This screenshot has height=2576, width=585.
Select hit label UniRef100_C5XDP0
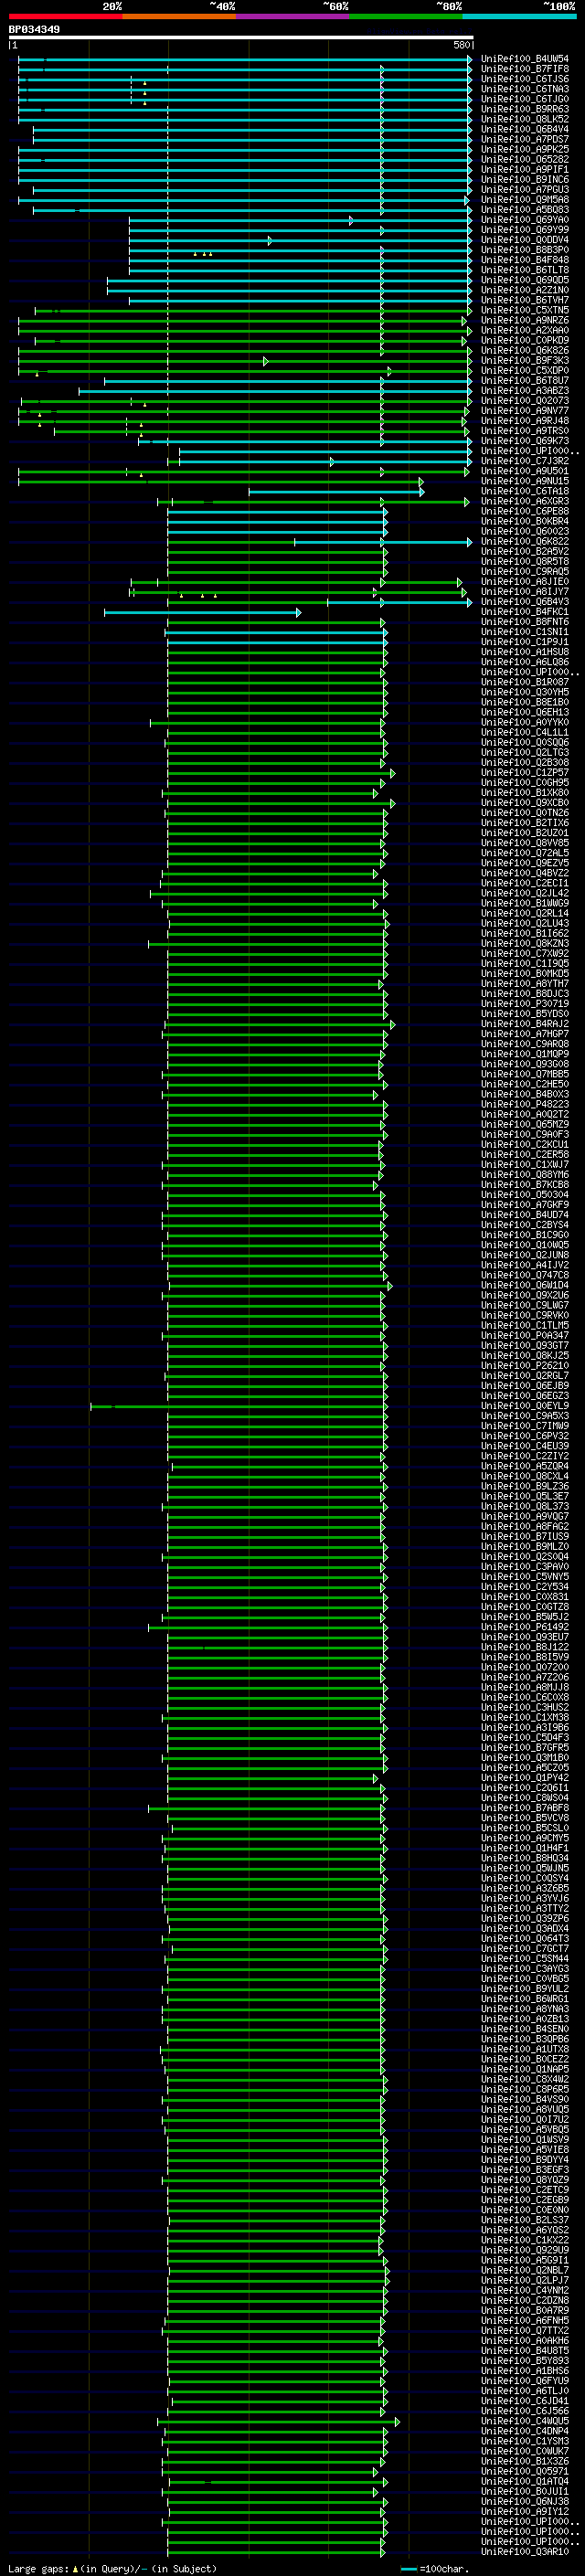525,371
